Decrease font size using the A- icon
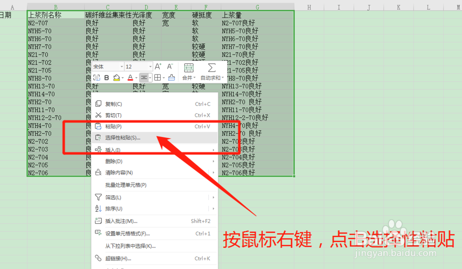Screen dimensions: 462x269 (x=170, y=67)
